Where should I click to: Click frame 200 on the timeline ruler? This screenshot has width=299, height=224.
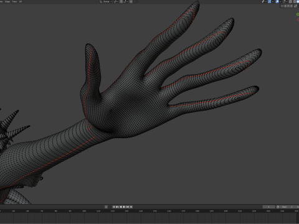pyautogui.click(x=225, y=211)
